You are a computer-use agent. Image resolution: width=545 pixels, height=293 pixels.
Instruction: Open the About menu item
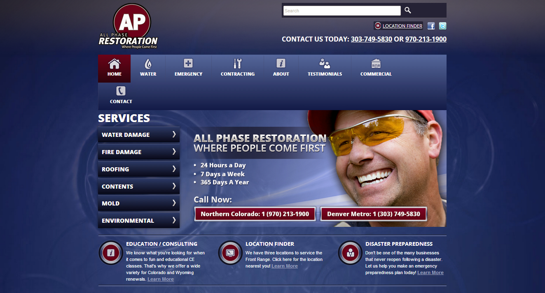click(281, 69)
